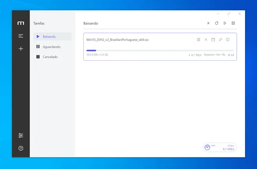The height and width of the screenshot is (169, 257).
Task: Pause all tasks from the toolbar
Action: tap(233, 23)
